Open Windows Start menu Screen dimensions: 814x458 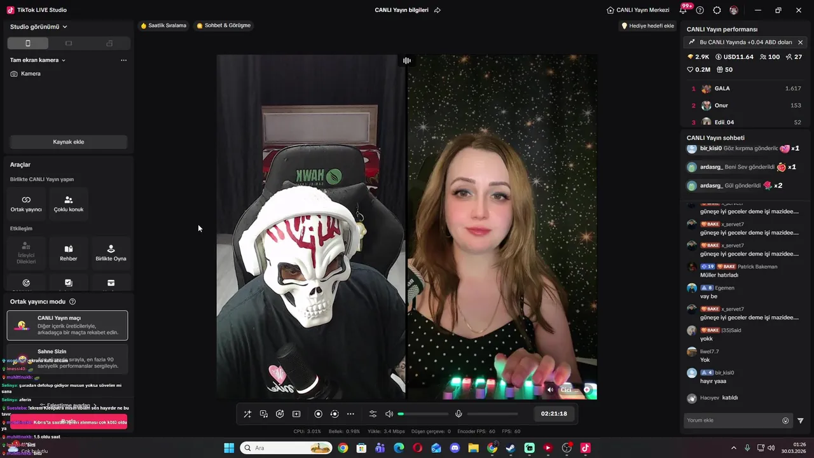(x=229, y=448)
